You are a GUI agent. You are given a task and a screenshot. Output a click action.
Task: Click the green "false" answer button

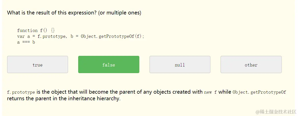[x=109, y=65]
